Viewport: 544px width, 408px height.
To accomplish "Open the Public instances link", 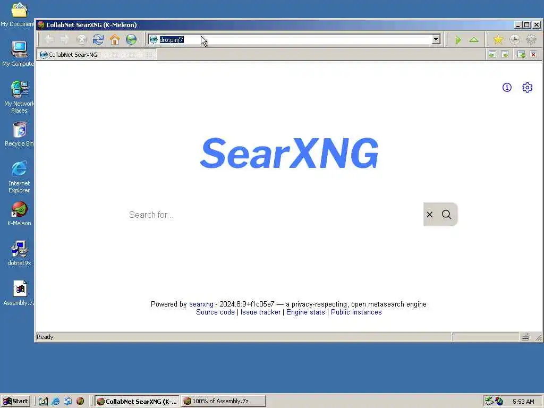I will click(356, 312).
